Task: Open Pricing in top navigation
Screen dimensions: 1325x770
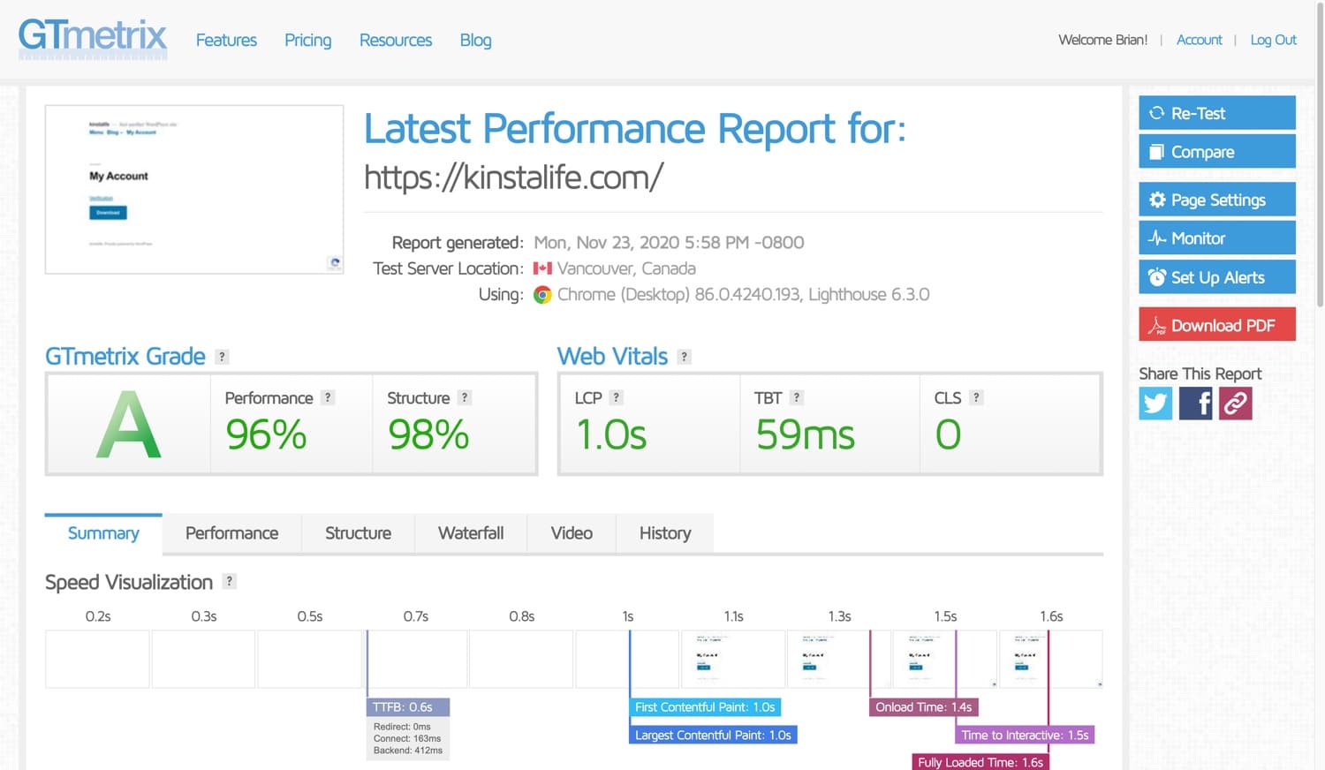Action: [307, 40]
